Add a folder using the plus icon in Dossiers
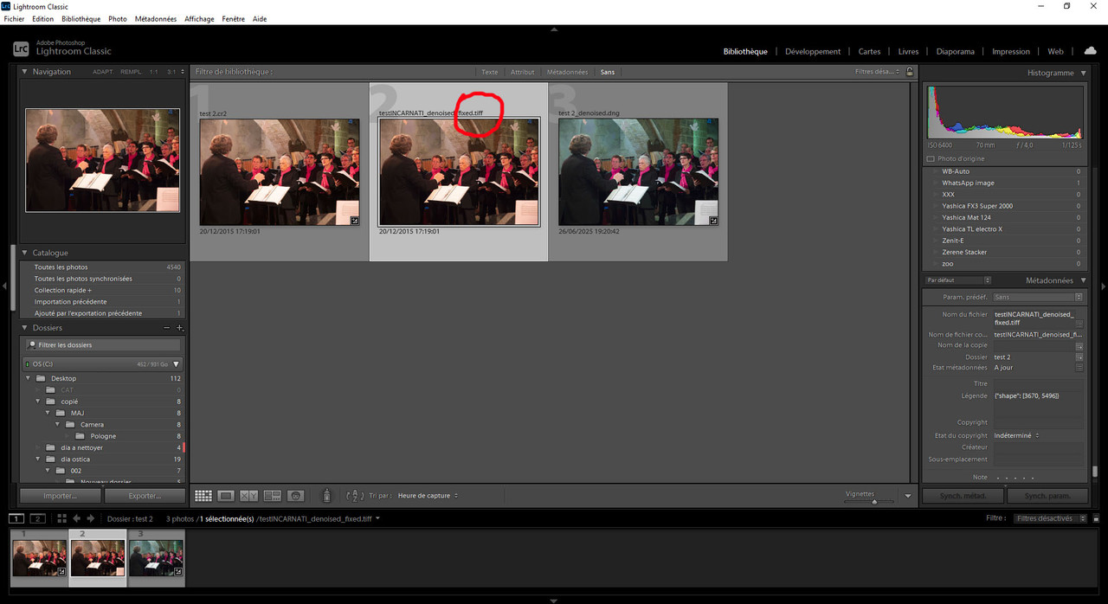1108x604 pixels. 180,328
